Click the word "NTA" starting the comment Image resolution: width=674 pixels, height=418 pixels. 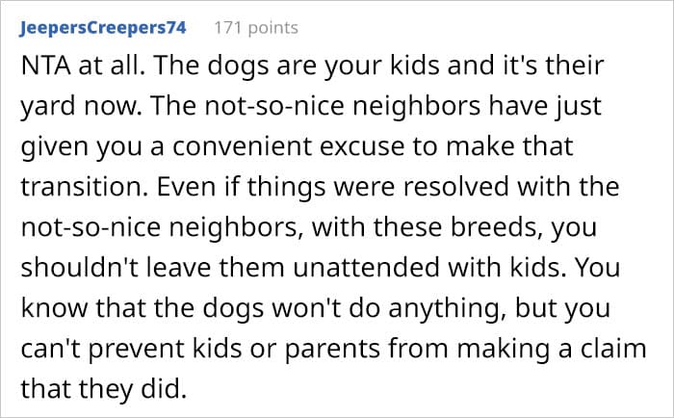[x=45, y=65]
